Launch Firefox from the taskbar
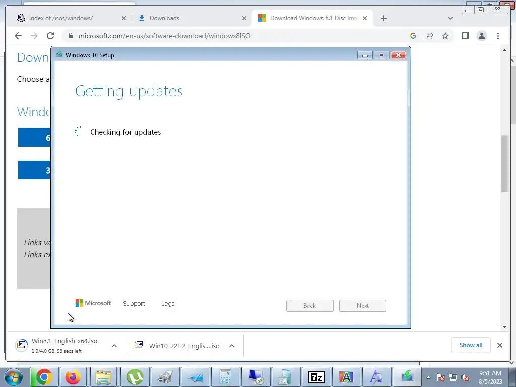 click(x=73, y=377)
